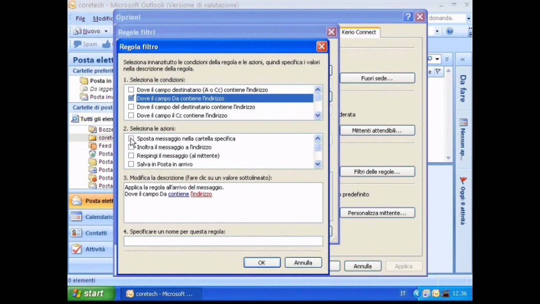The width and height of the screenshot is (540, 304).
Task: Check 'Salva in Posta in arrivo' action
Action: 131,164
